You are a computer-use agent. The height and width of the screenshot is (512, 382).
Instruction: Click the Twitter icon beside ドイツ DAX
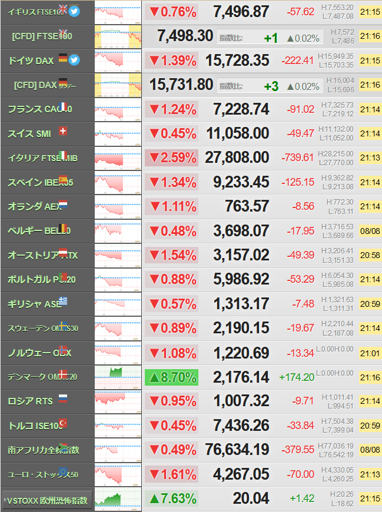click(x=74, y=60)
